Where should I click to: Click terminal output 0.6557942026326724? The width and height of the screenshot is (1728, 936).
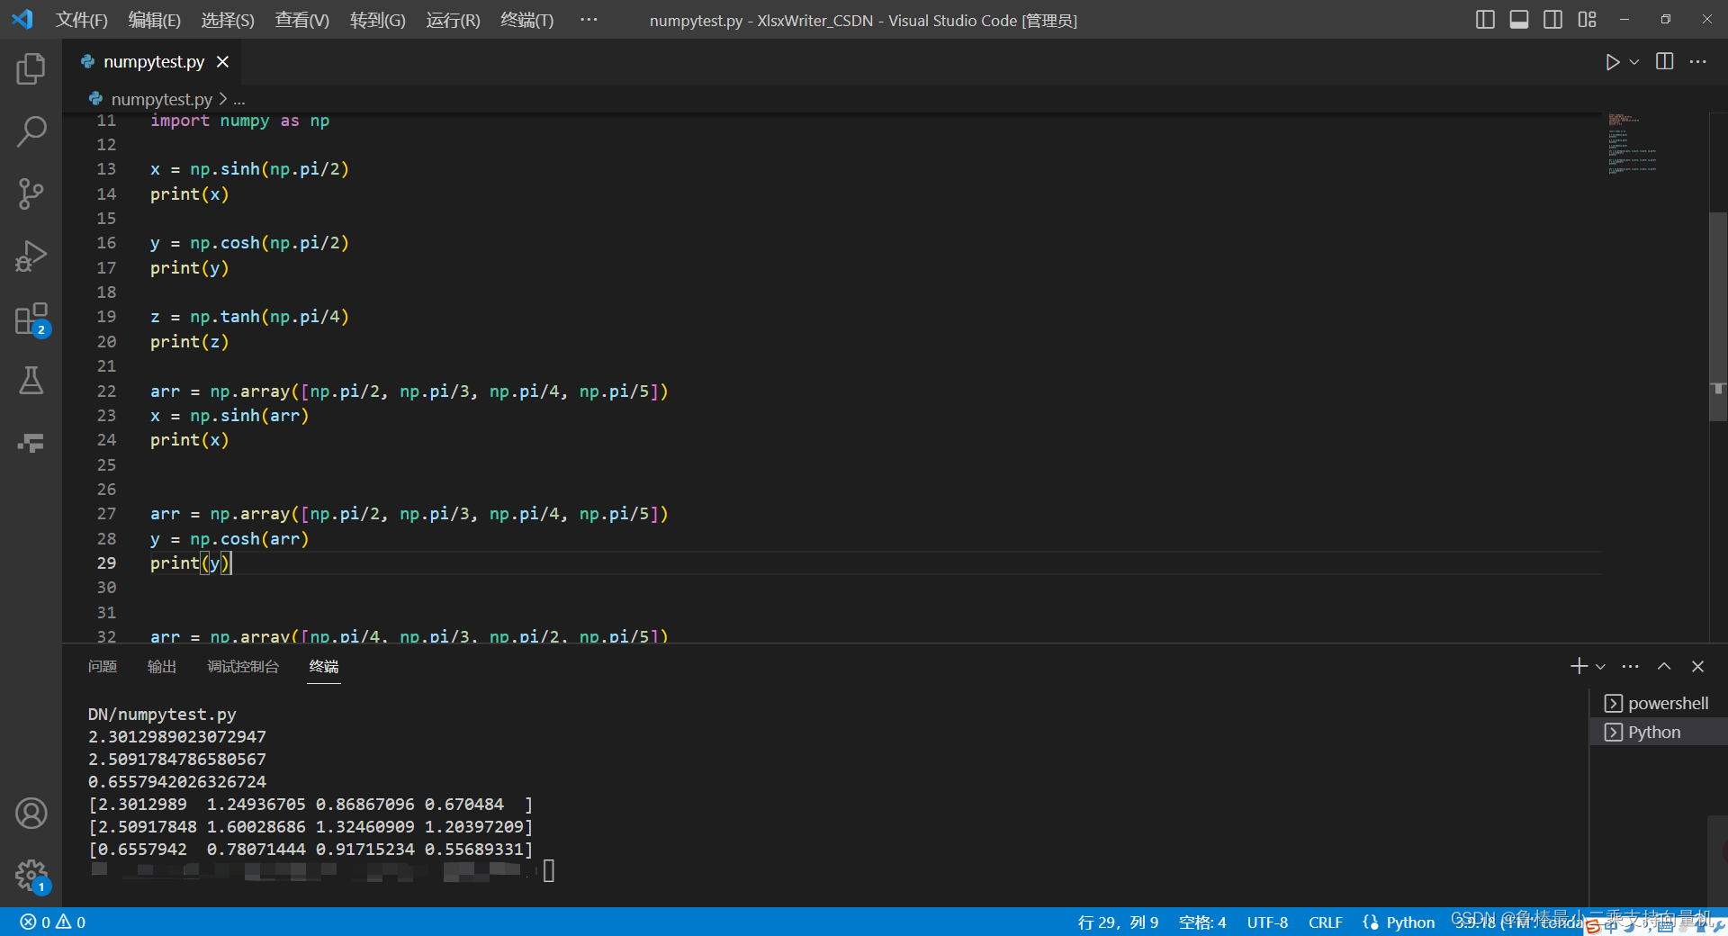(x=177, y=782)
